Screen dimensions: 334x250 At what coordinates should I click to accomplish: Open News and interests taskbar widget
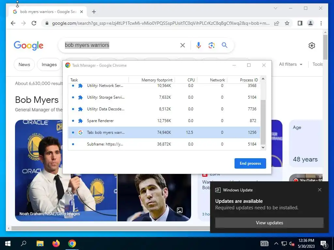point(264,243)
